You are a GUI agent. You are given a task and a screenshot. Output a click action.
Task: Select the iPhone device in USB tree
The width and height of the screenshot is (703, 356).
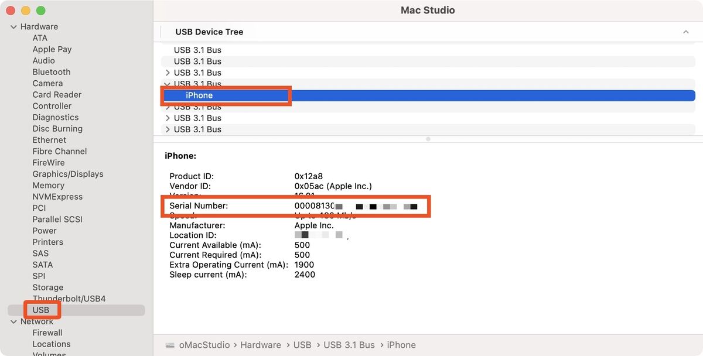(199, 95)
